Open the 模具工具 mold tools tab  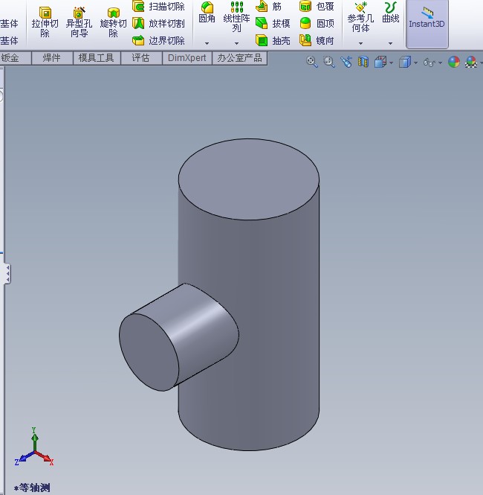tap(97, 58)
